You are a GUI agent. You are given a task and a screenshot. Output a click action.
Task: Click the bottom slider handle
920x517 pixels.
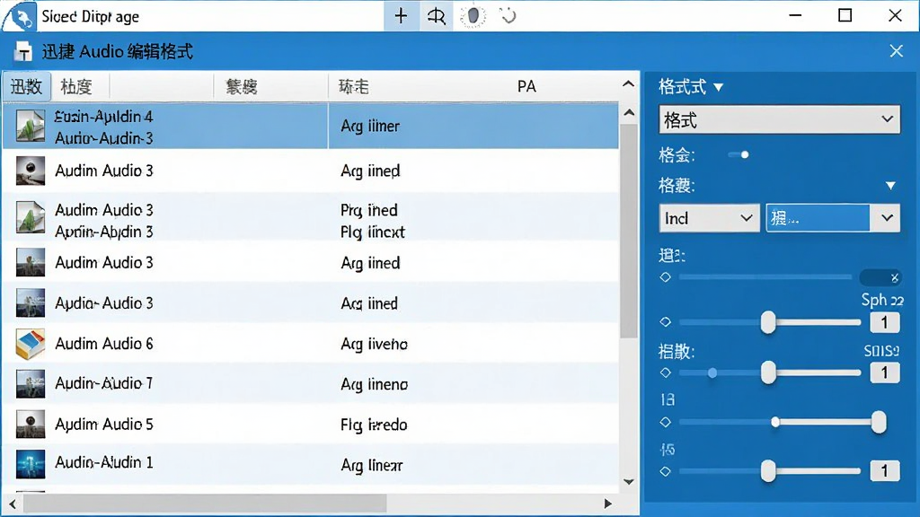[x=768, y=471]
